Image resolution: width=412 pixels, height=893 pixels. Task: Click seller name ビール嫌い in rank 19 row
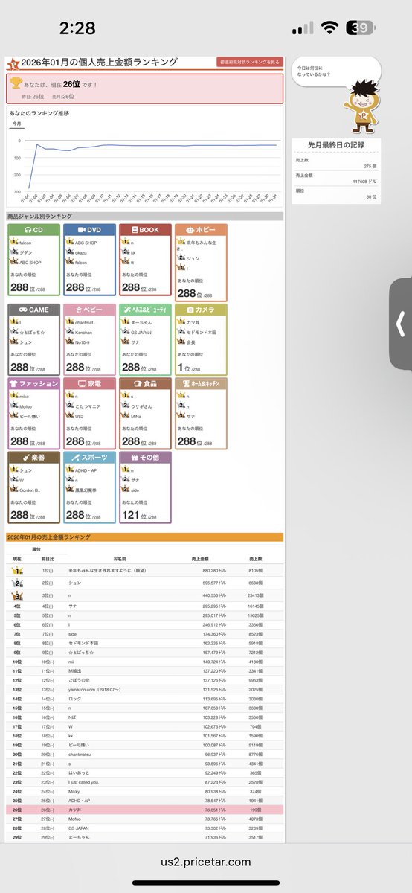(78, 745)
